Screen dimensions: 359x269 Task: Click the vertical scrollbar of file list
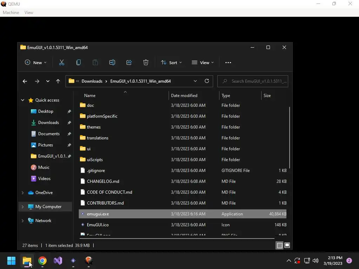(290, 137)
